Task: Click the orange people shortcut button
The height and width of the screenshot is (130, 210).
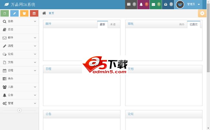Action: click(24, 13)
